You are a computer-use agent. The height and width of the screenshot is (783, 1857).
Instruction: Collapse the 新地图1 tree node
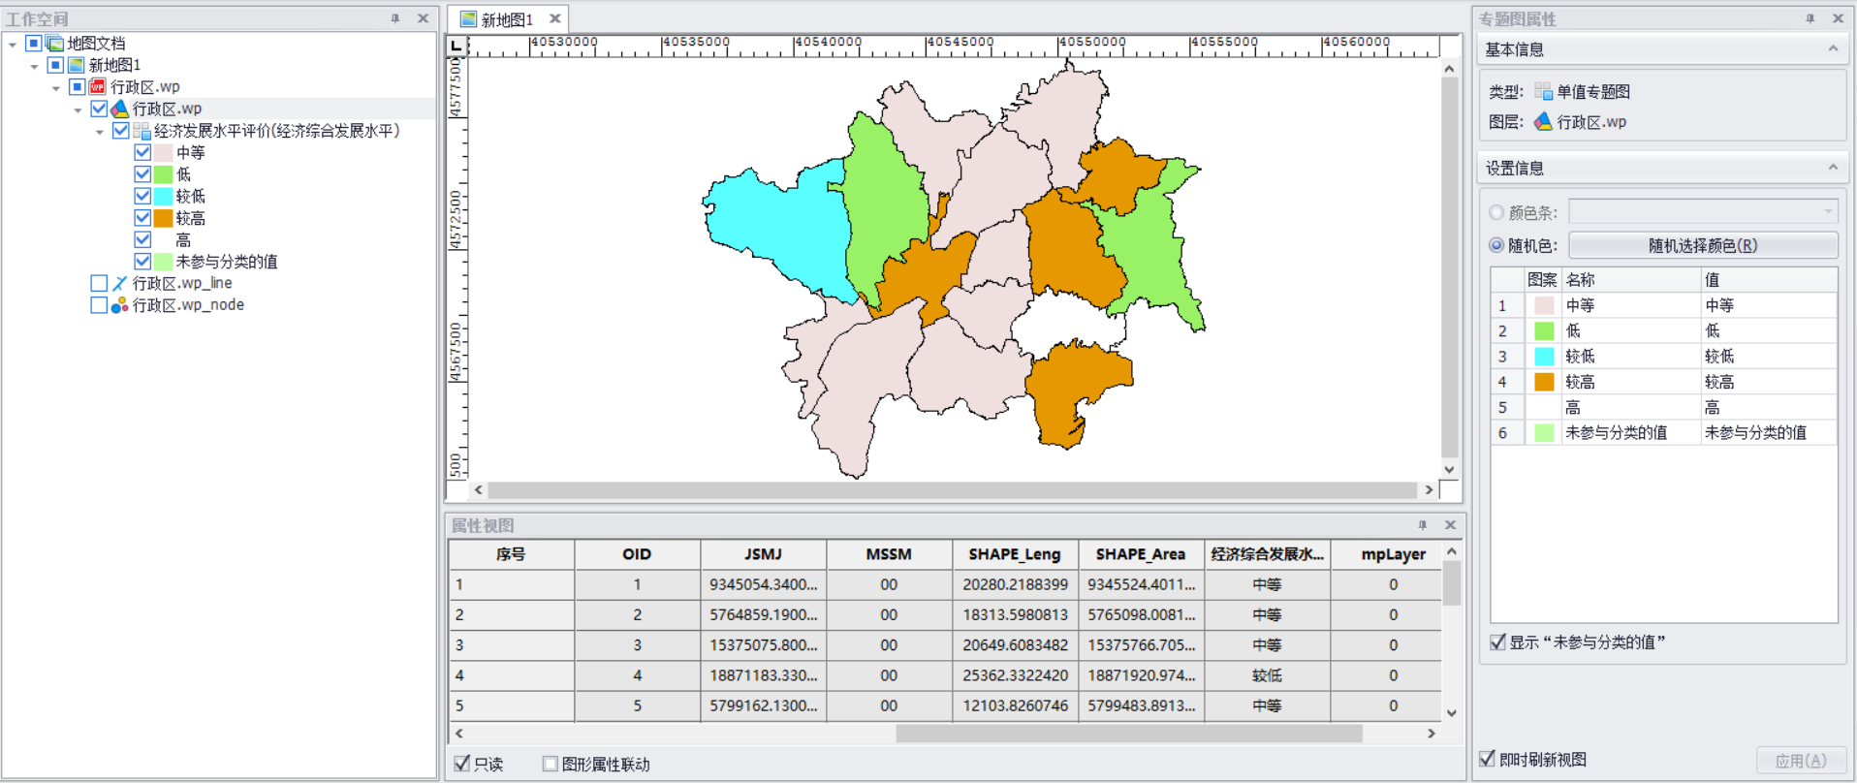pos(35,66)
